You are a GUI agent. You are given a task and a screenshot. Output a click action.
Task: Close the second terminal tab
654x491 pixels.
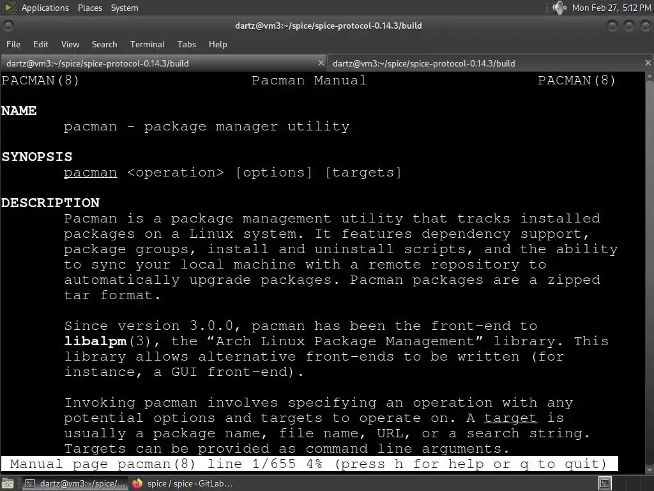pos(648,63)
